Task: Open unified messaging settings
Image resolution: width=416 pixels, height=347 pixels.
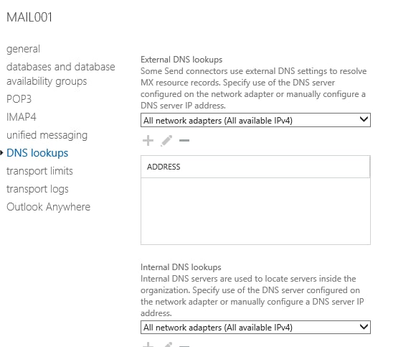Action: tap(47, 135)
